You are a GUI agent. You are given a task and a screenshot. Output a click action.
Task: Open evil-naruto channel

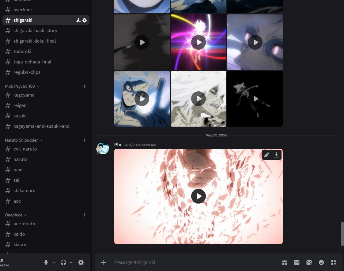[x=46, y=149]
